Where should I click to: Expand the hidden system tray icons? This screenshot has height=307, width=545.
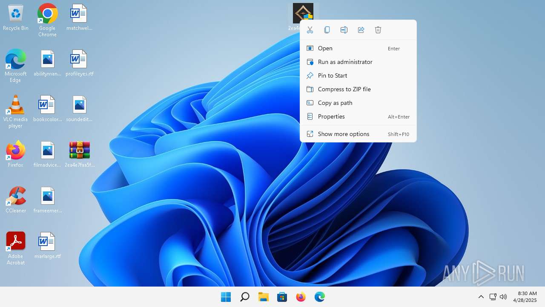click(481, 297)
